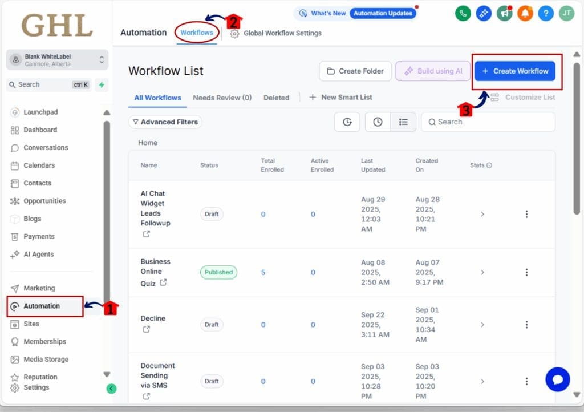Open the orange notifications bell
584x412 pixels.
pyautogui.click(x=525, y=14)
